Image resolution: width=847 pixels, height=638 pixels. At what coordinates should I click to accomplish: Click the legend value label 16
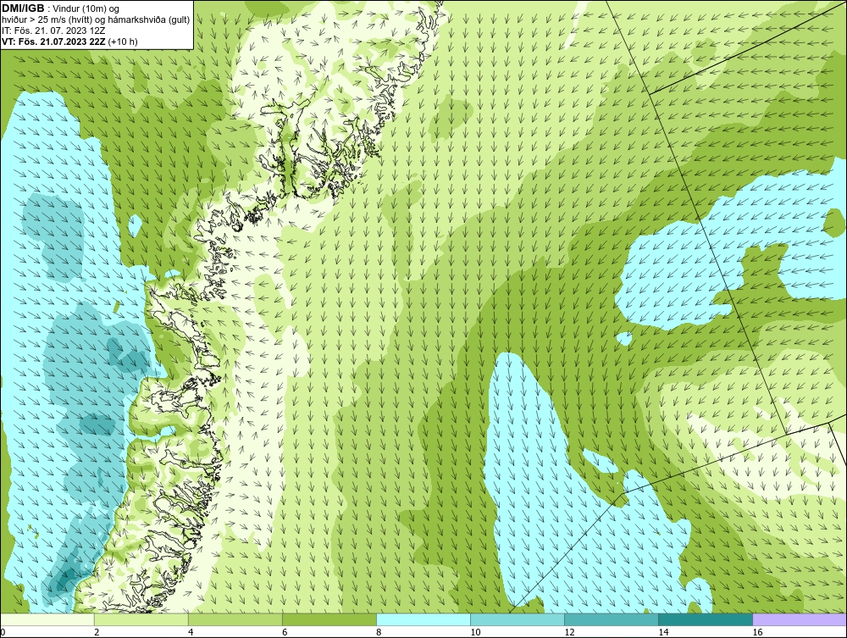coord(757,632)
